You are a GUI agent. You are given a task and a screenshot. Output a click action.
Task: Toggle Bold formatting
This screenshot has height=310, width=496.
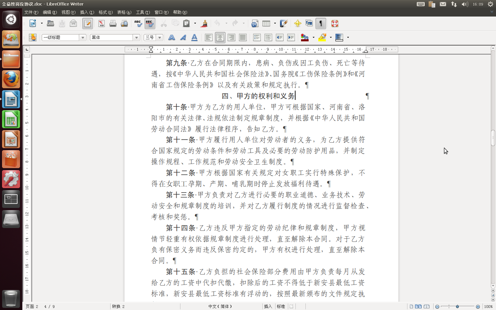coord(172,37)
